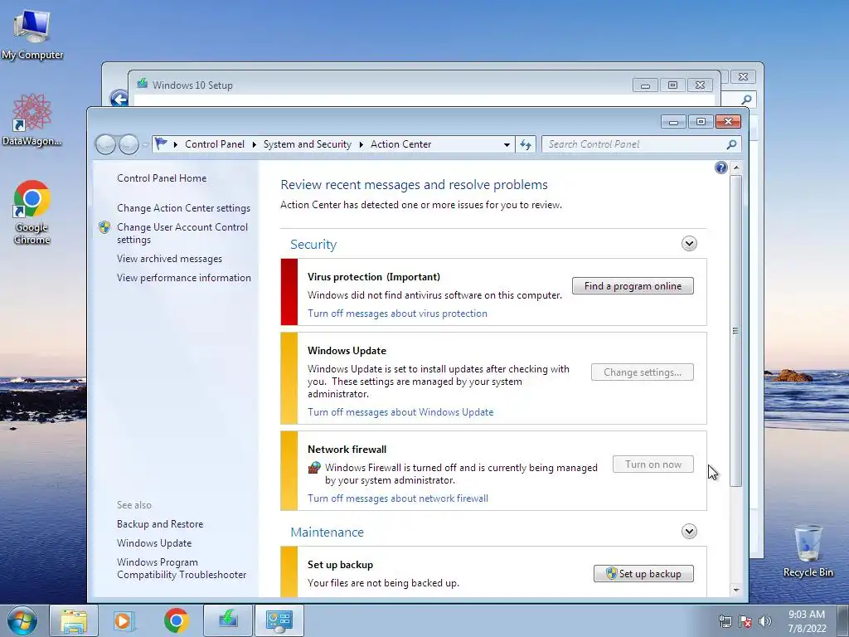Open Windows Update under See also
The image size is (849, 637).
coord(153,543)
